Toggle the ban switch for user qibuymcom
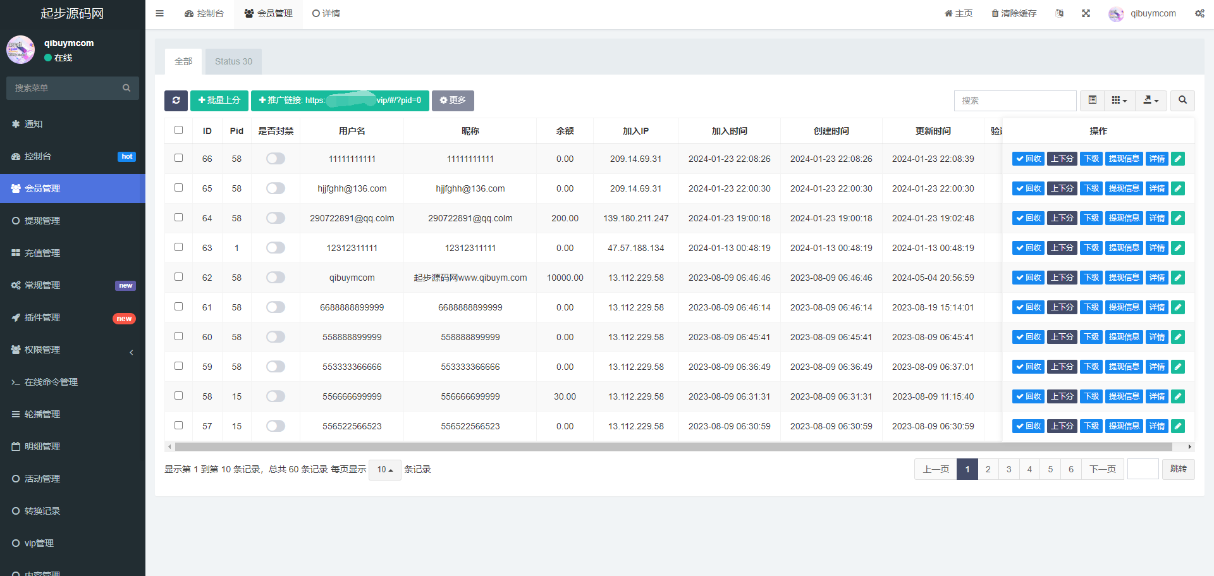 point(276,278)
